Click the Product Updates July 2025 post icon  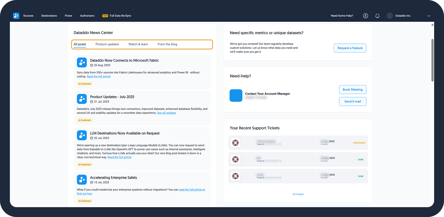click(82, 99)
